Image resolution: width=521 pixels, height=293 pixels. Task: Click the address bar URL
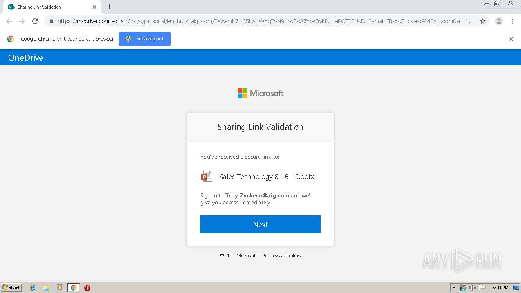coord(265,21)
